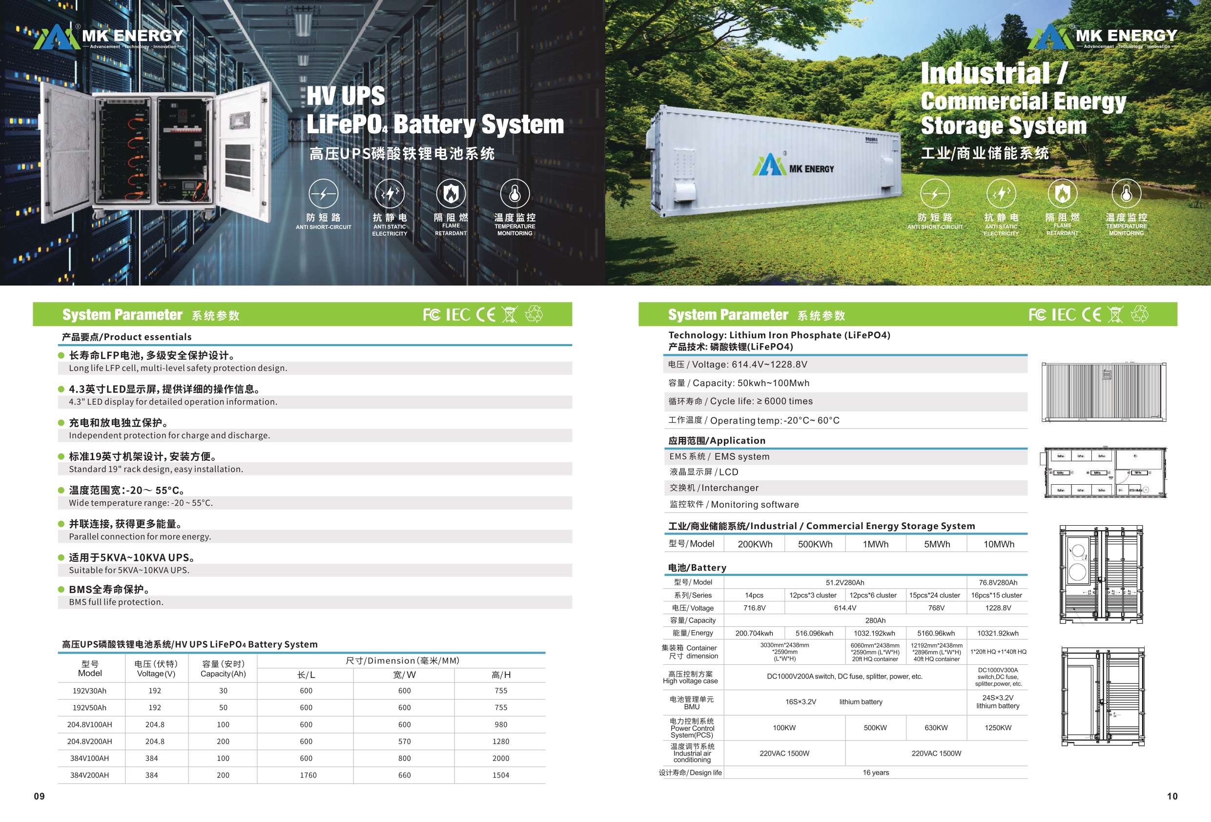Click the anti short-circuit icon on the HV UPS banner
Image resolution: width=1211 pixels, height=822 pixels.
pos(324,194)
